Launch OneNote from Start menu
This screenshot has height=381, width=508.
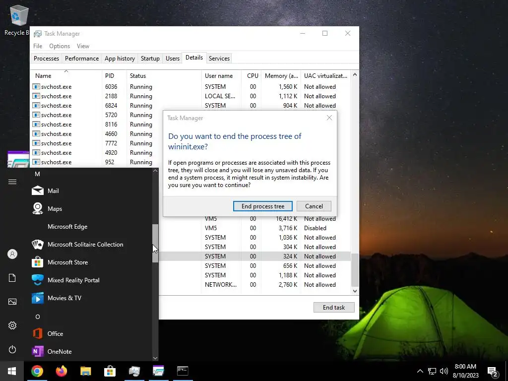(x=91, y=351)
